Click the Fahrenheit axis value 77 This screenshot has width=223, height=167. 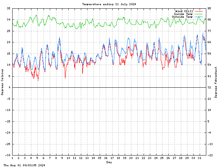pyautogui.click(x=209, y=31)
